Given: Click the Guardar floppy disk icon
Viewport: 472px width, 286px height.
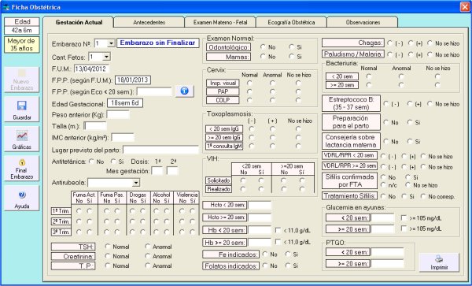Looking at the screenshot, I should 22,106.
